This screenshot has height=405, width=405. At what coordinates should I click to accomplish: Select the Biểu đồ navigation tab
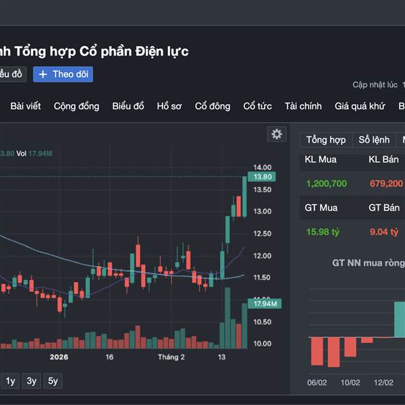(x=128, y=106)
